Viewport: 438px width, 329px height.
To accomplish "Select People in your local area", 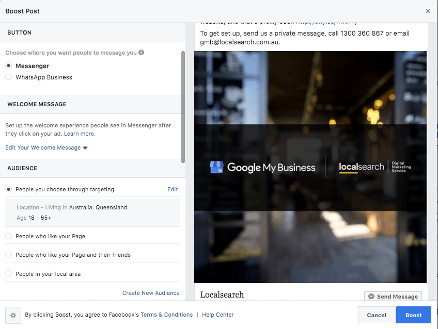I will tap(9, 274).
